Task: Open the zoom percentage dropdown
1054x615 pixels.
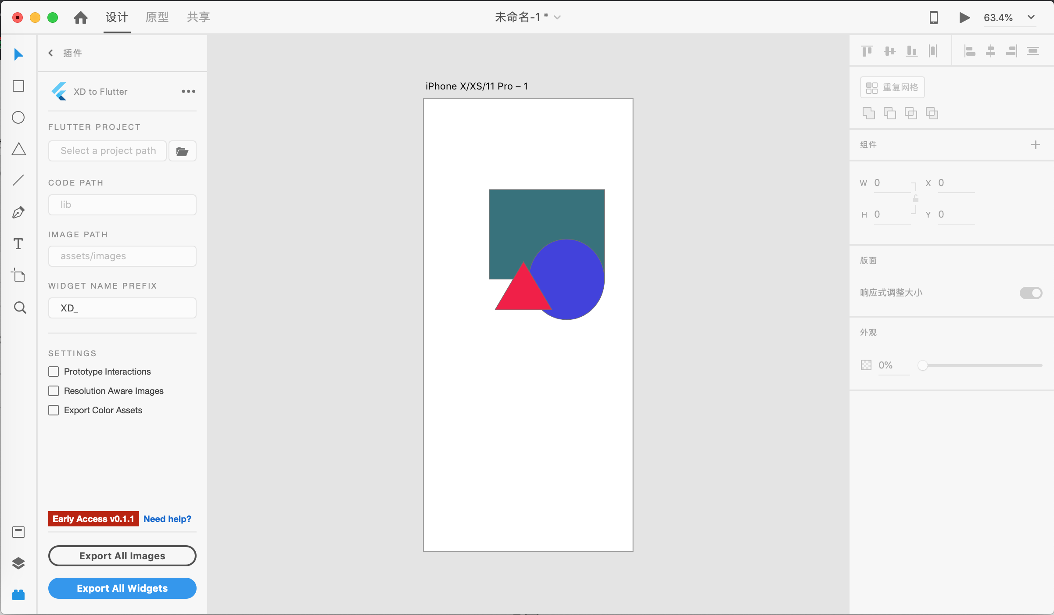Action: (x=1031, y=18)
